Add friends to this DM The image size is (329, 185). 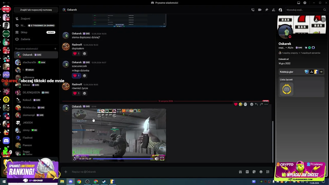[x=273, y=10]
